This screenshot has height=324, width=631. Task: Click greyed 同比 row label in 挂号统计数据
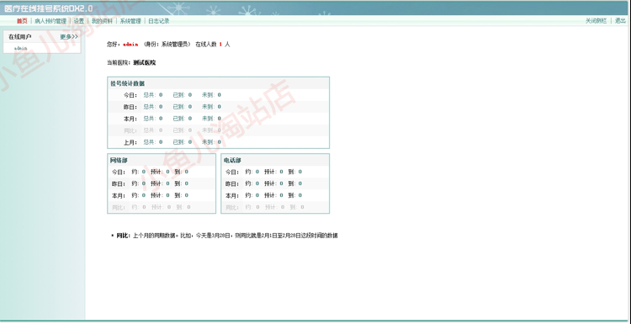click(x=130, y=130)
